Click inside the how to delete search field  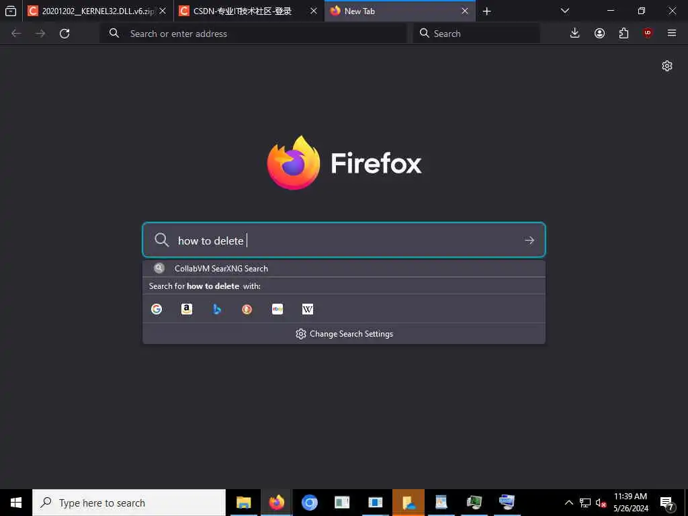pos(343,240)
